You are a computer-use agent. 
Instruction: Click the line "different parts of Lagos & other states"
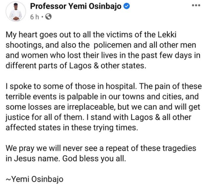coord(76,66)
